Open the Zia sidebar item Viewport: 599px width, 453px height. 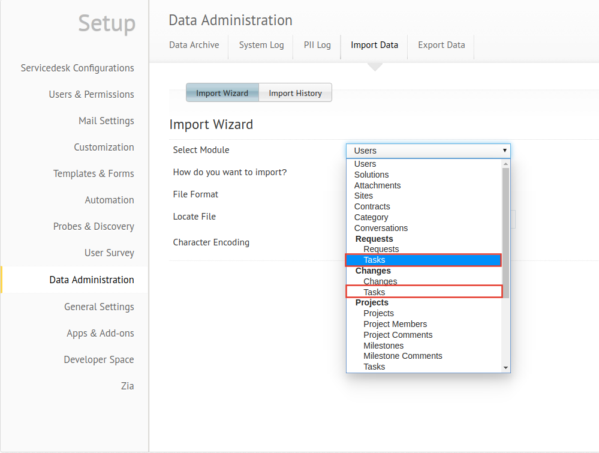pos(127,386)
